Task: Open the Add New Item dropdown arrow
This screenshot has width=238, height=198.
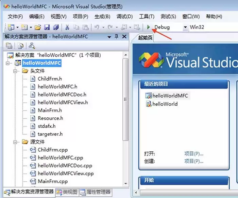Action: (31, 28)
